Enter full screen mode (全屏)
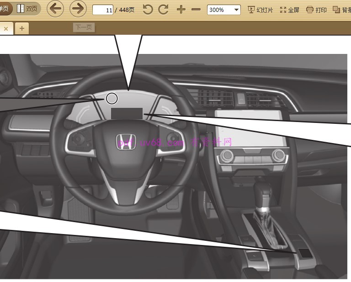The width and height of the screenshot is (351, 282). click(290, 10)
